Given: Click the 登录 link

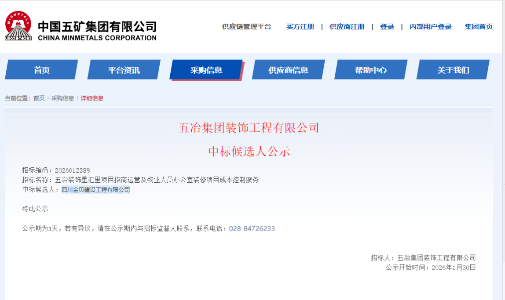Looking at the screenshot, I should 387,27.
